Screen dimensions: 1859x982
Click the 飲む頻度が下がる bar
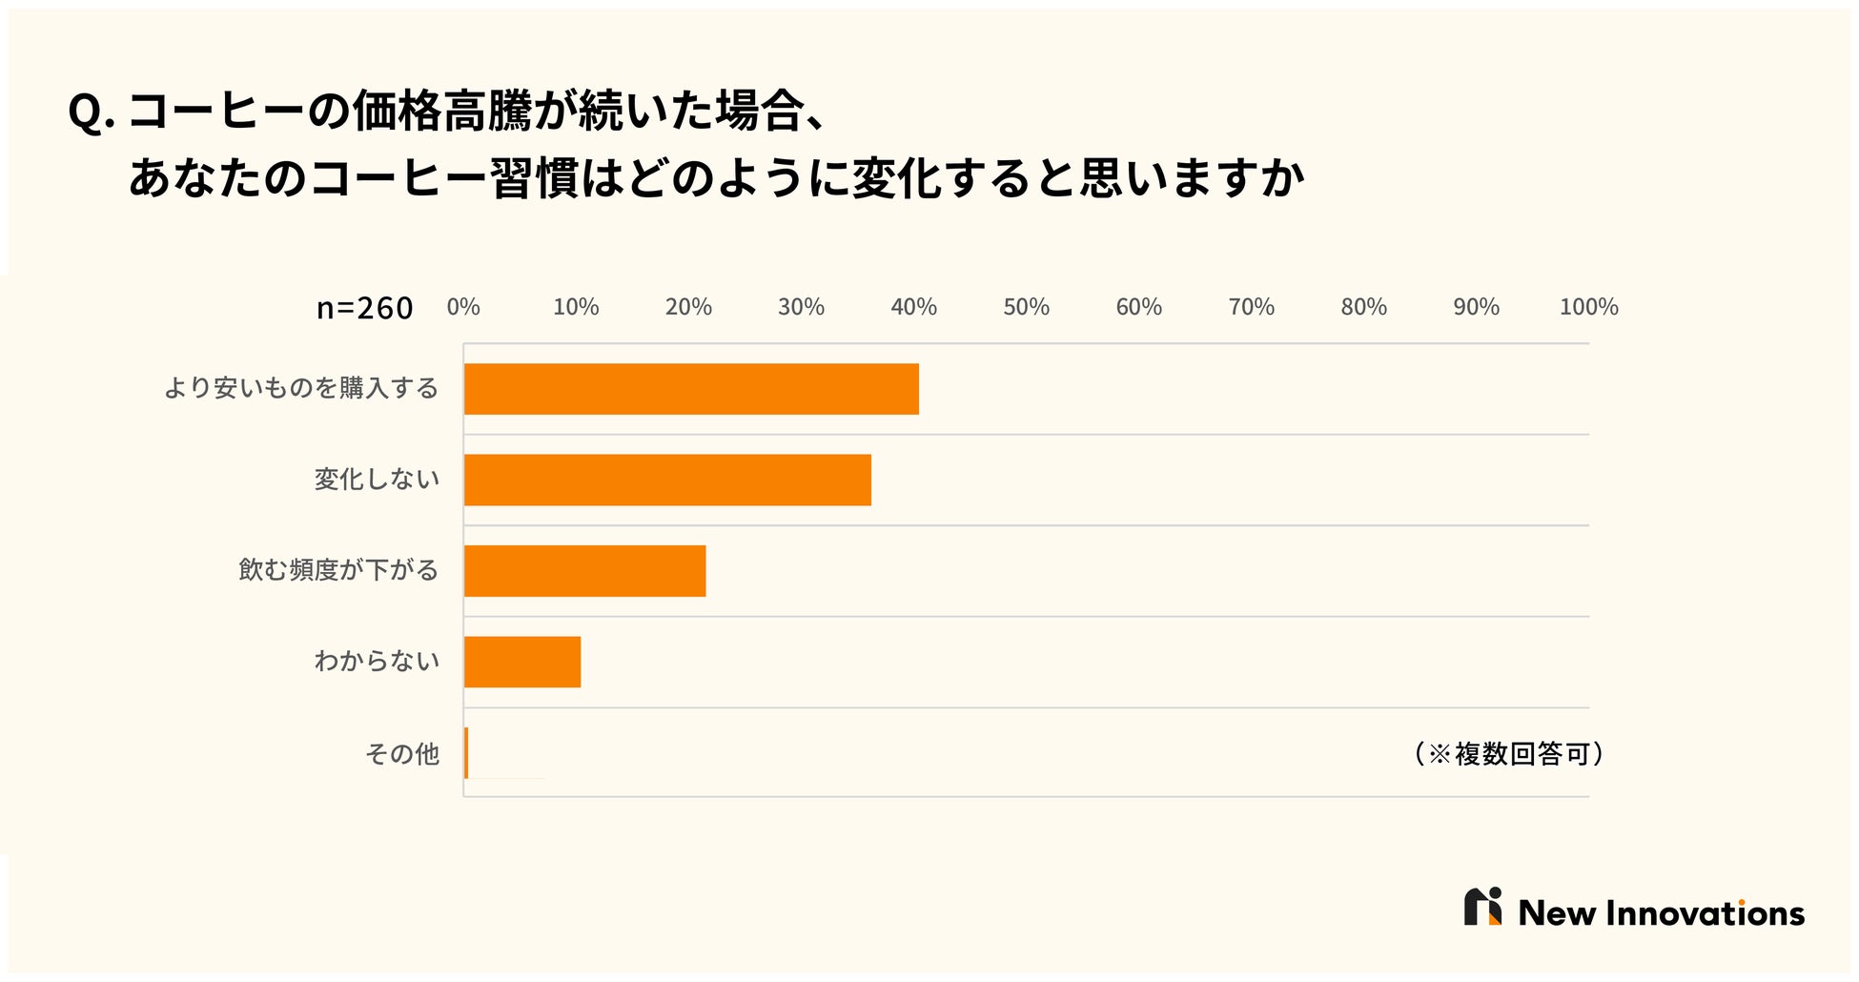tap(584, 571)
